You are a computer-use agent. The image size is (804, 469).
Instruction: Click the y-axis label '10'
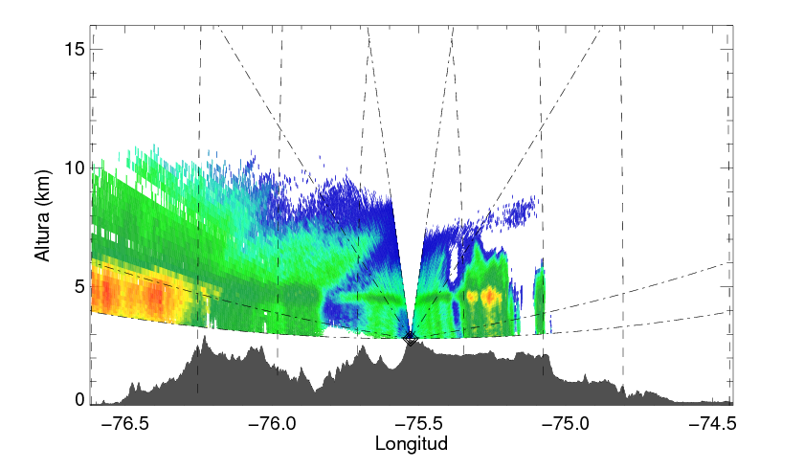click(x=74, y=167)
